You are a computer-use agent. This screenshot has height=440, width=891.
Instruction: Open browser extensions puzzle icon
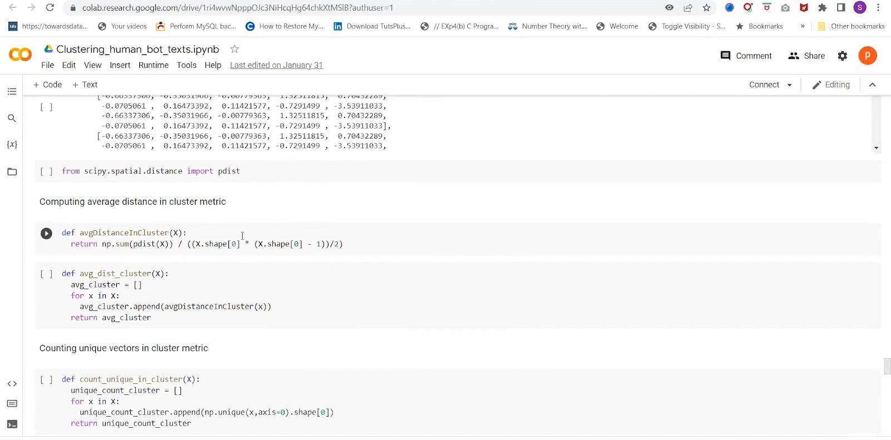[x=823, y=8]
